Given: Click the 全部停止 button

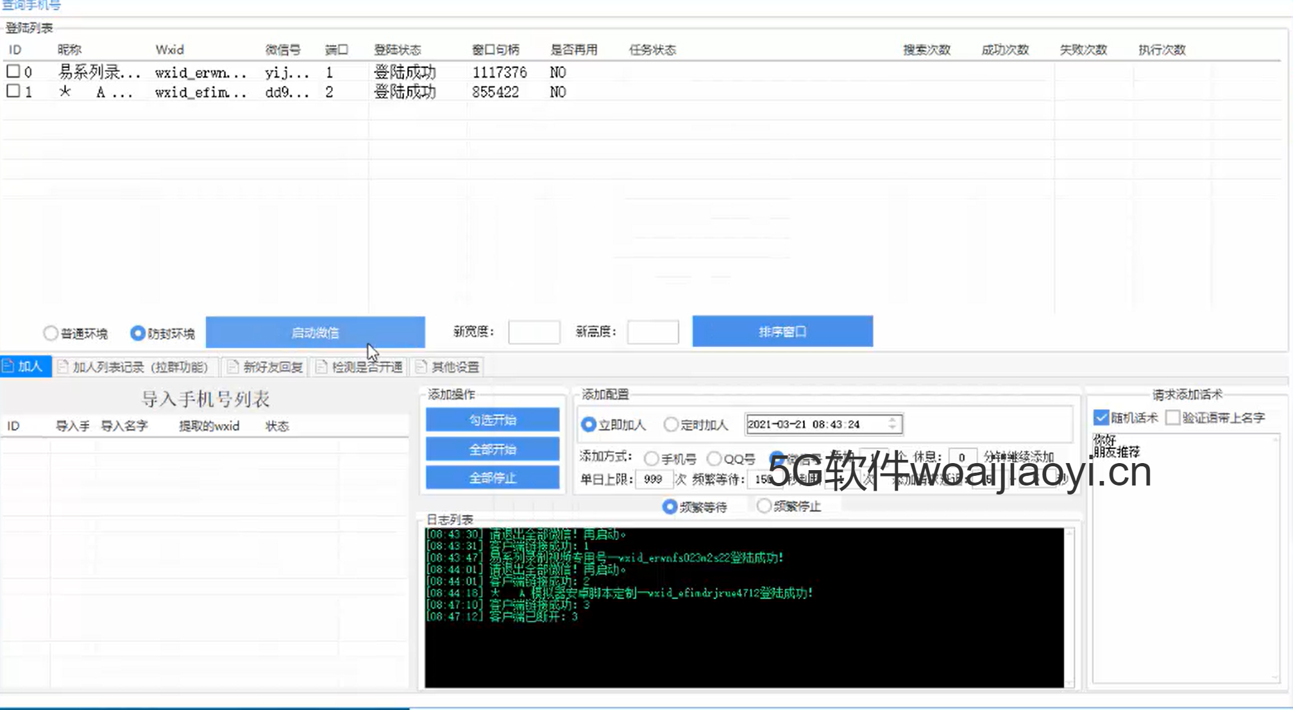Looking at the screenshot, I should point(493,478).
